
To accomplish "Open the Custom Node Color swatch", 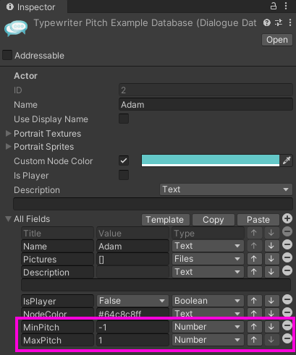I will click(211, 161).
